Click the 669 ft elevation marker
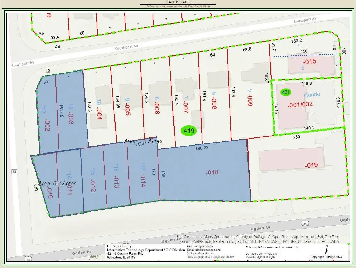Screen dimensions: 356x268 95,257
